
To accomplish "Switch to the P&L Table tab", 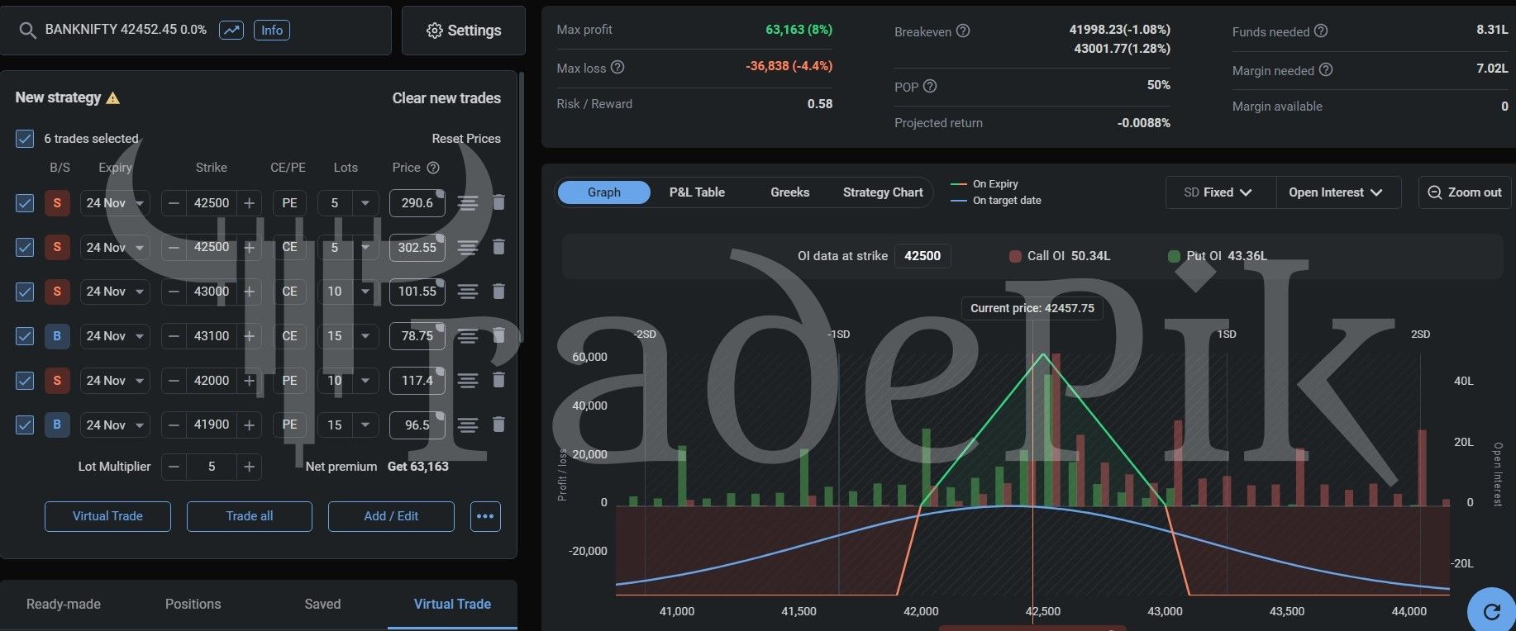I will pos(697,192).
